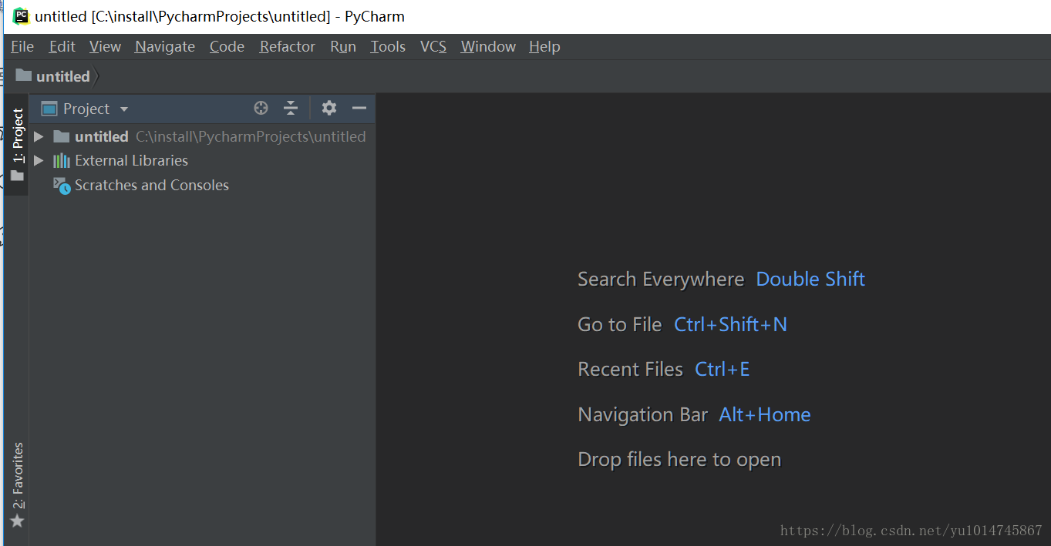This screenshot has height=546, width=1051.
Task: Click Navigation Bar Alt+Home hint
Action: [x=694, y=414]
